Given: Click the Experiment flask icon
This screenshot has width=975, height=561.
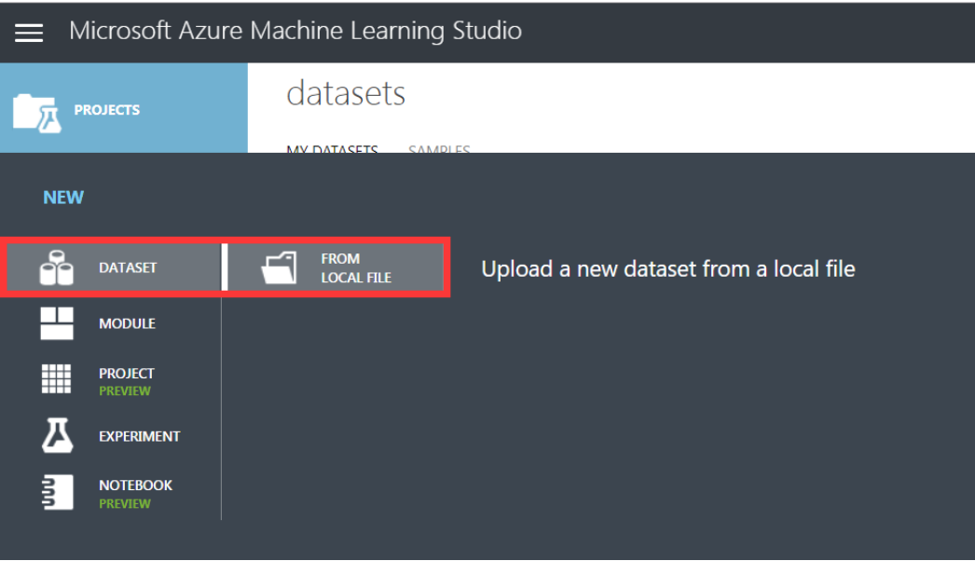Looking at the screenshot, I should pyautogui.click(x=57, y=436).
